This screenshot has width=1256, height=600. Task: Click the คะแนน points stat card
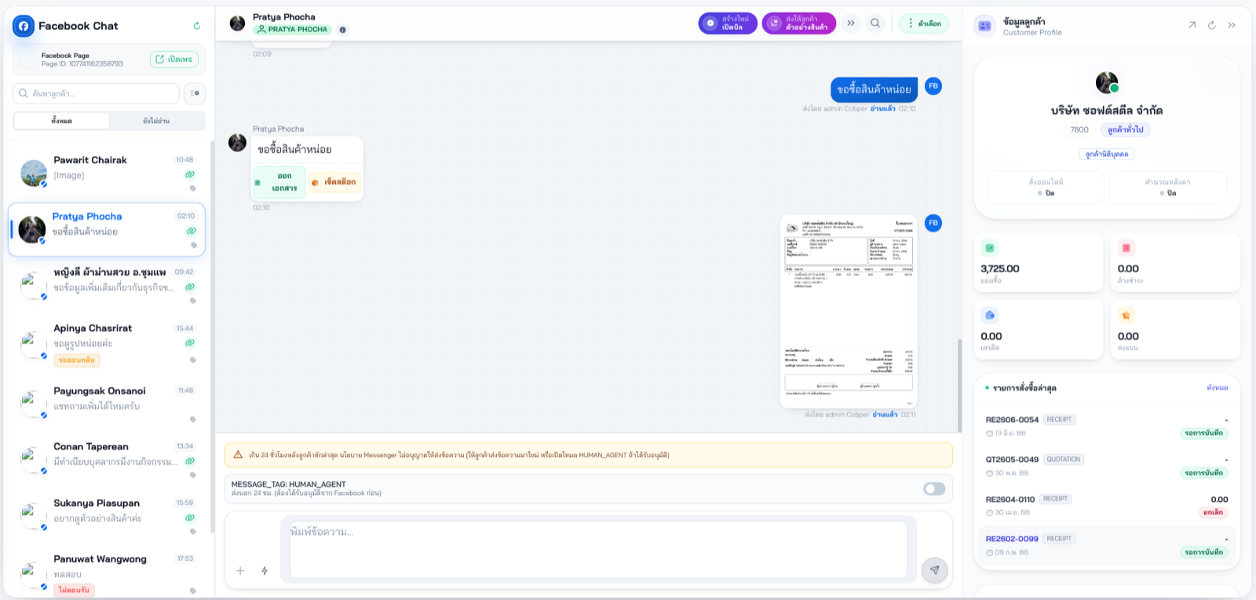tap(1175, 329)
